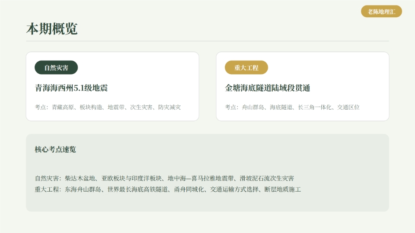Click the 考点 line mentioning 青藏高原
The height and width of the screenshot is (233, 415).
tap(108, 107)
